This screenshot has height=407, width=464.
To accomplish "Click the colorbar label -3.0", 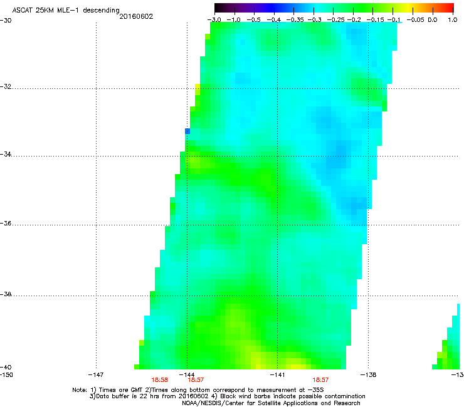I will click(214, 20).
